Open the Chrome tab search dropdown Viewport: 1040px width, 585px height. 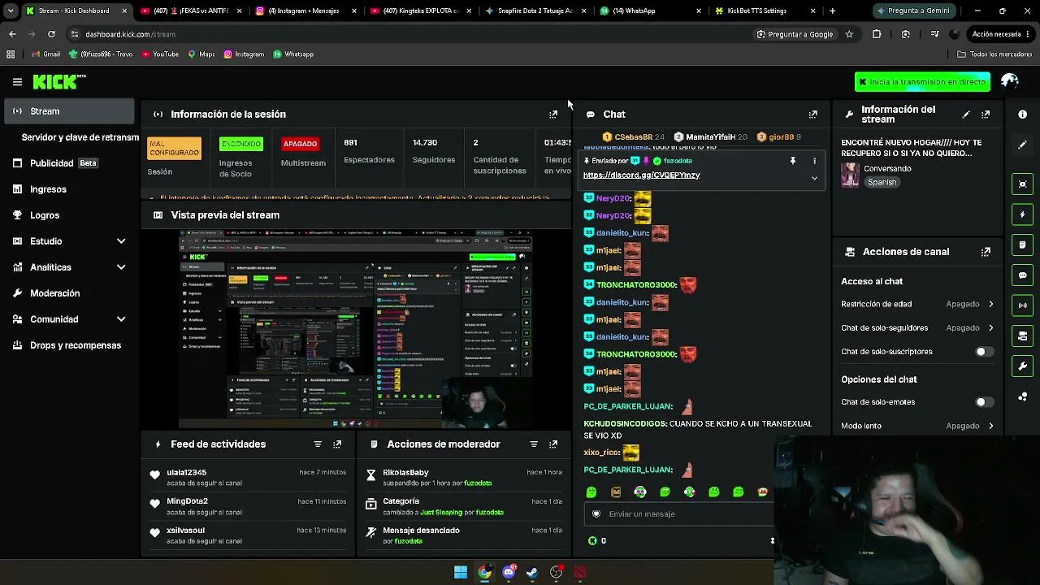11,11
